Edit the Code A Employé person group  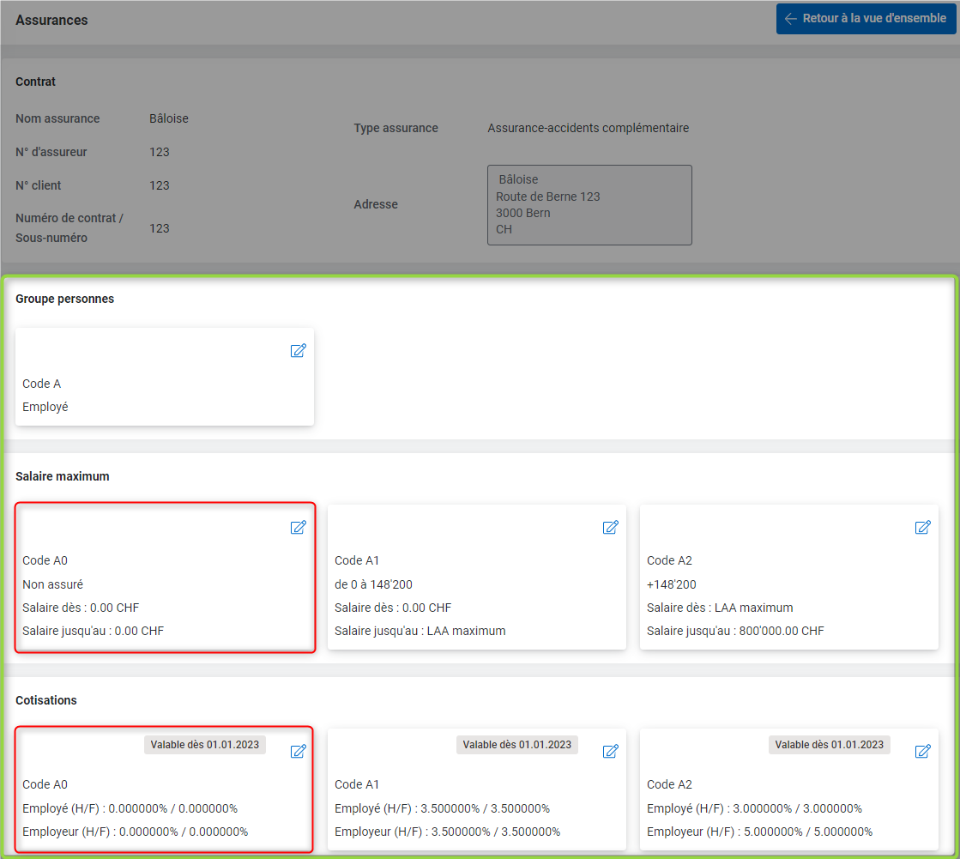pos(298,350)
